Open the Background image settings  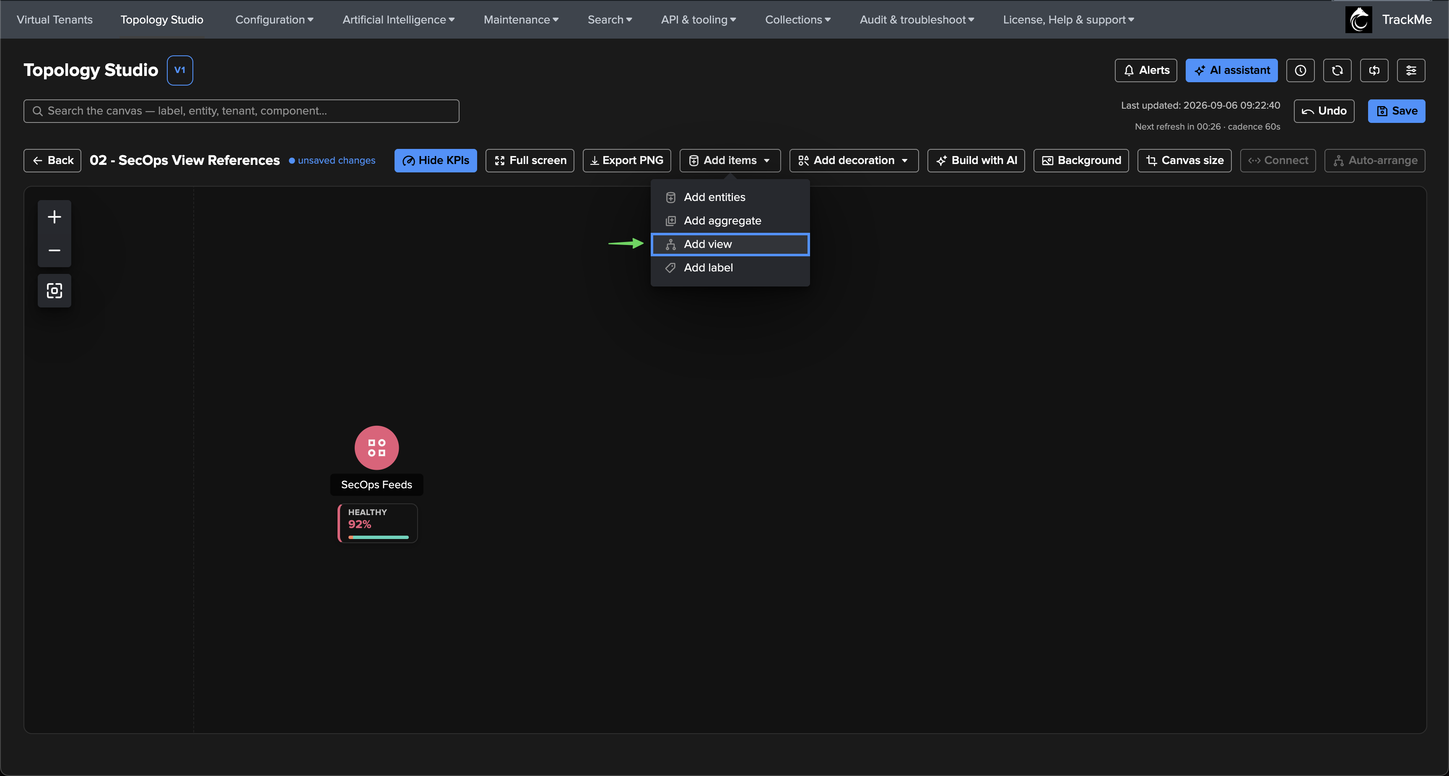(1081, 160)
